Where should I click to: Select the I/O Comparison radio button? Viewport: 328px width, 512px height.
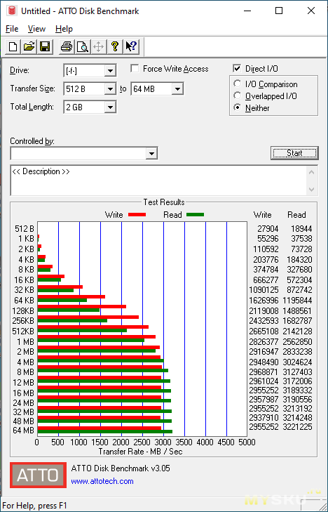(x=238, y=84)
